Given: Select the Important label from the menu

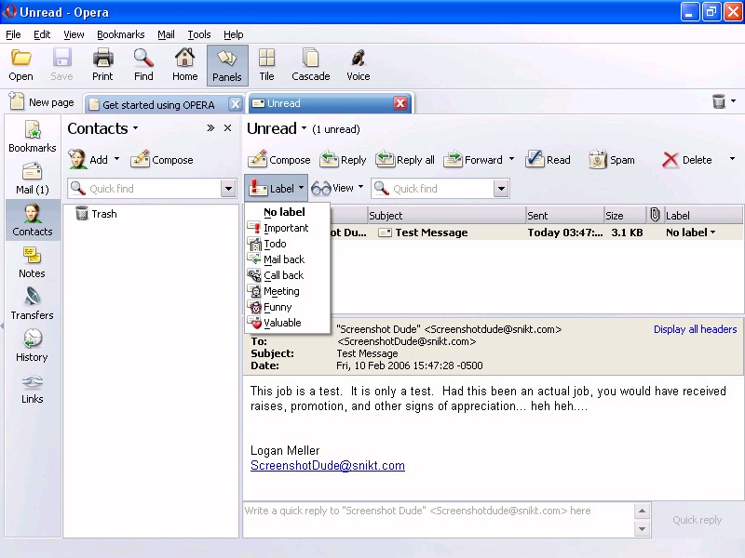Looking at the screenshot, I should [x=285, y=228].
